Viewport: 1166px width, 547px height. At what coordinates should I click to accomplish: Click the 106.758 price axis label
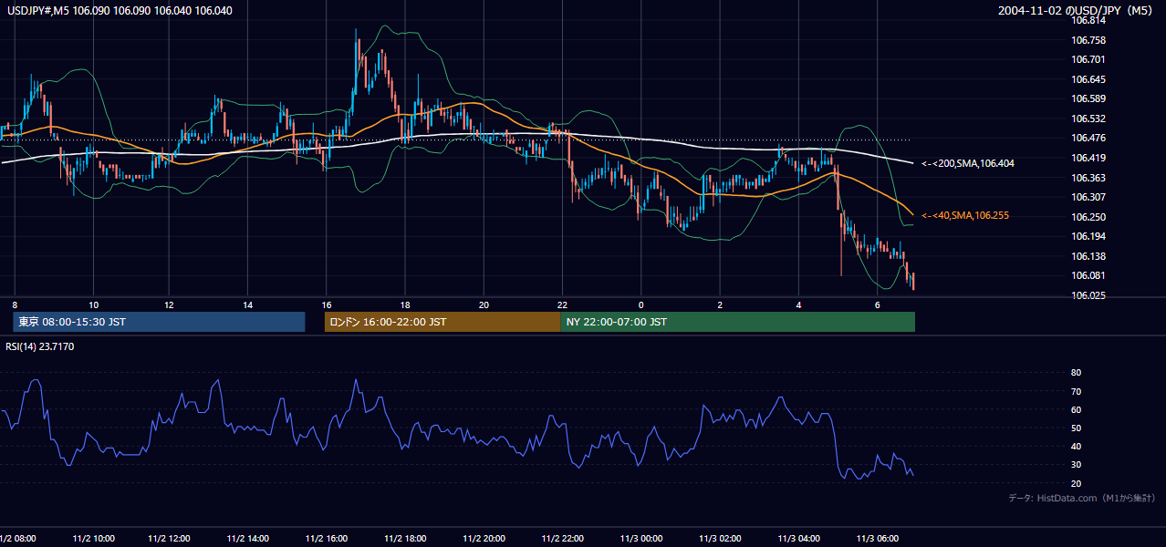coord(1088,40)
